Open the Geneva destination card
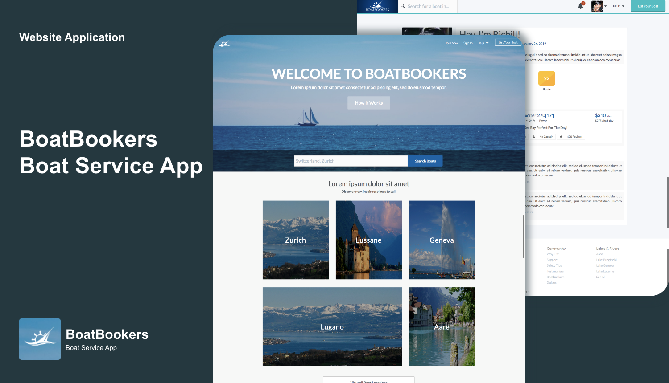This screenshot has height=383, width=669. click(442, 240)
